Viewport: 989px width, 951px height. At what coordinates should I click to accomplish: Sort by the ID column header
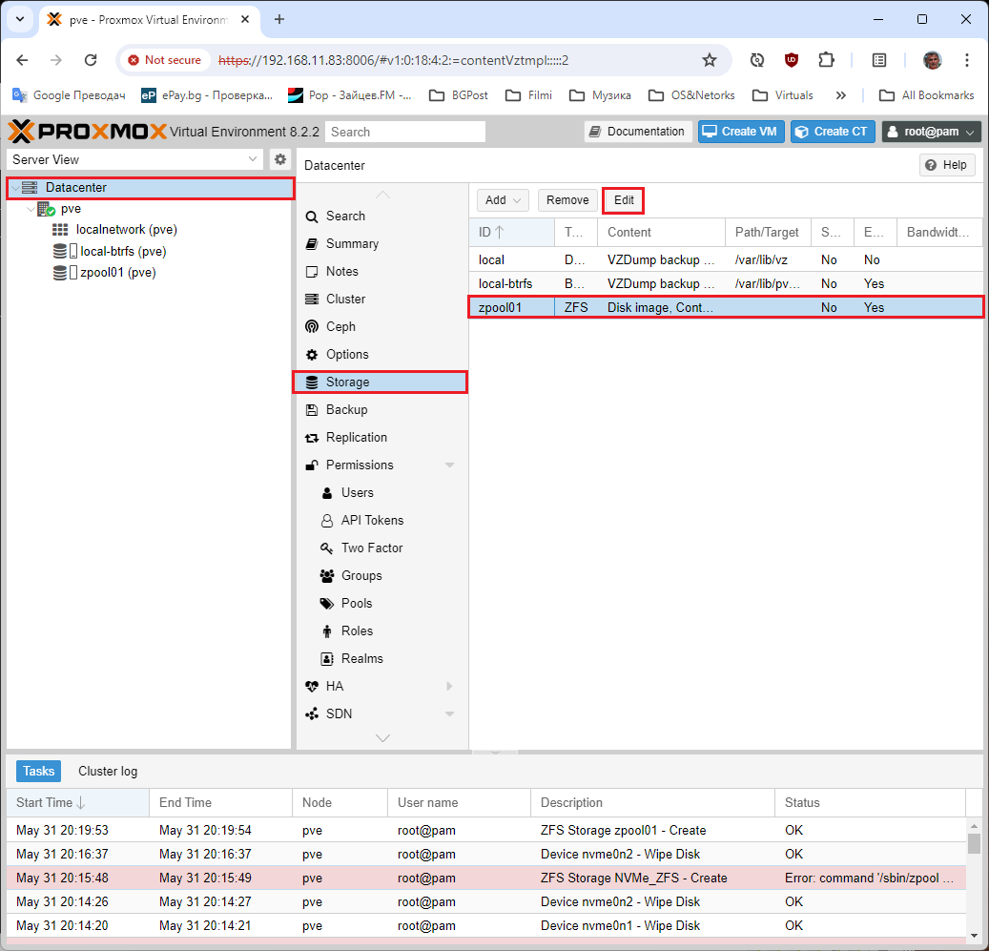511,232
